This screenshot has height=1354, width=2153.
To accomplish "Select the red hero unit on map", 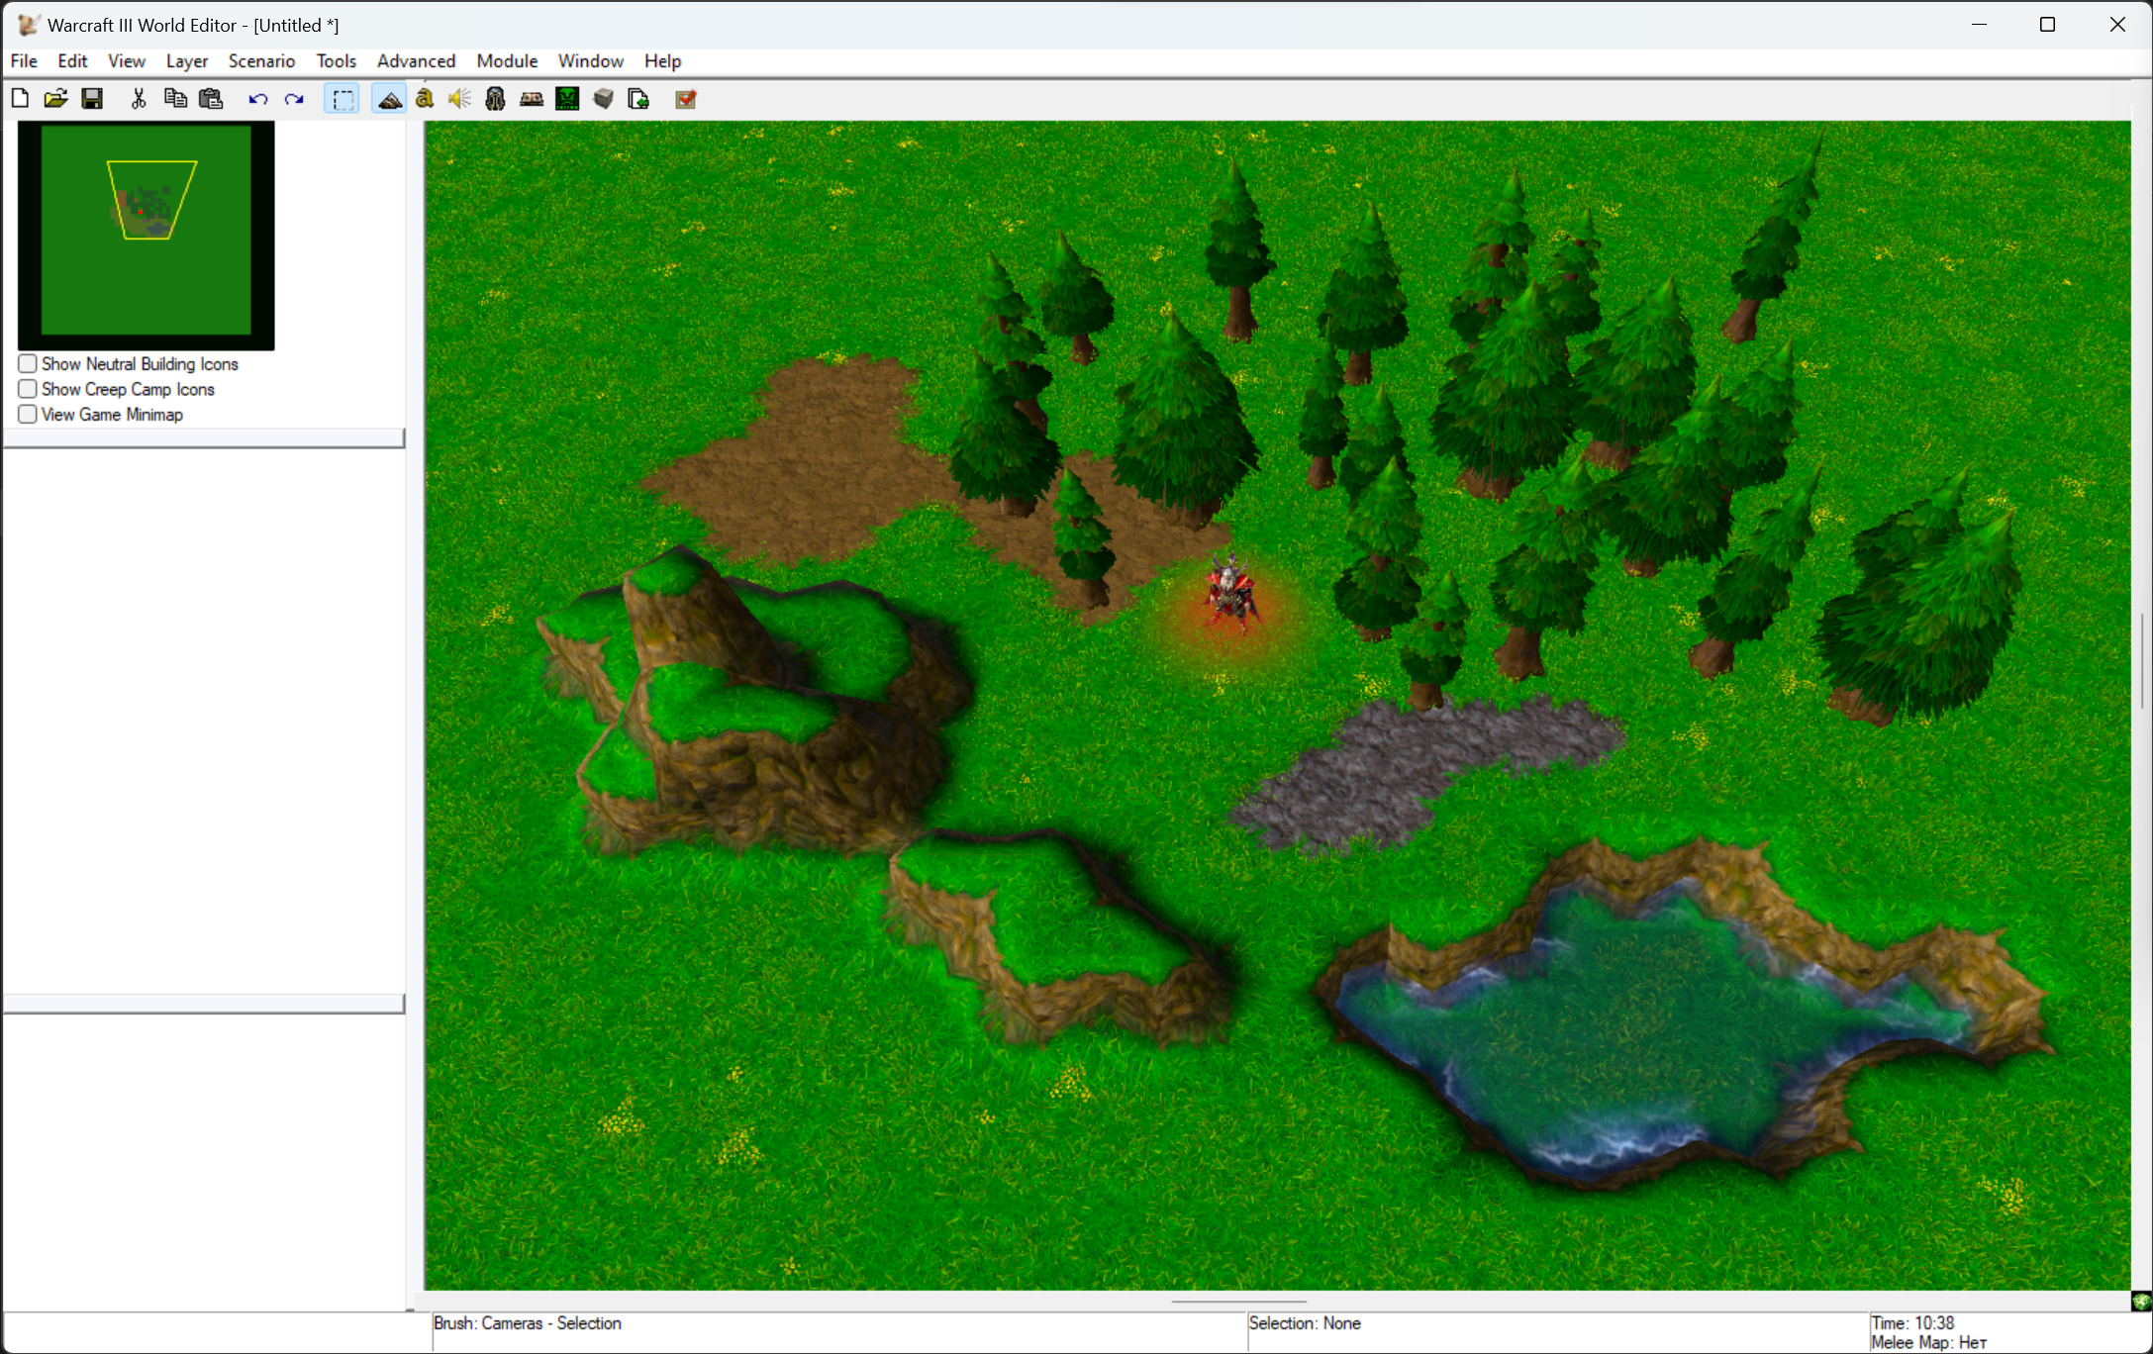I will click(1231, 595).
